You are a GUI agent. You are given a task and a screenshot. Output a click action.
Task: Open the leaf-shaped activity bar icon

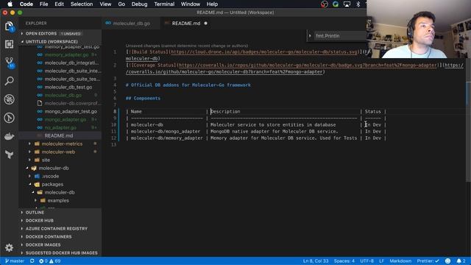10,155
